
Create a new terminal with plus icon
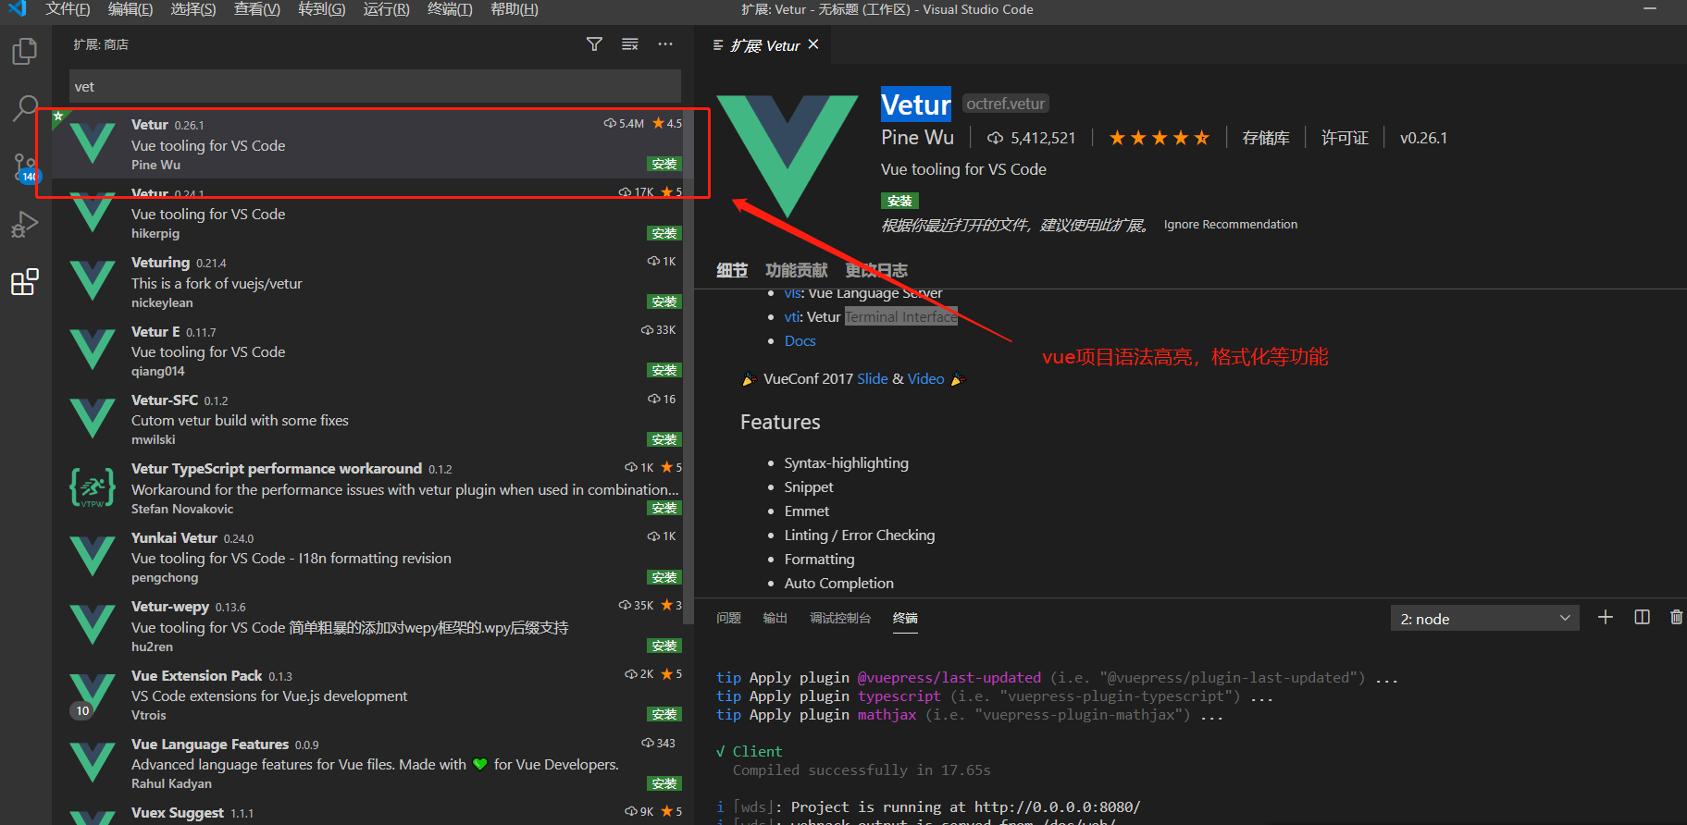pyautogui.click(x=1606, y=618)
